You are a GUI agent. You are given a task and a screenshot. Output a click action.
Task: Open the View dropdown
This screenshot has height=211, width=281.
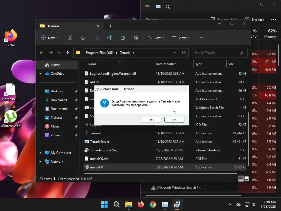(181, 38)
